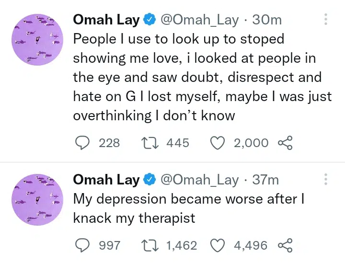Open the more options menu on the 37m tweet
Viewport: 345px width, 264px height.
[326, 180]
